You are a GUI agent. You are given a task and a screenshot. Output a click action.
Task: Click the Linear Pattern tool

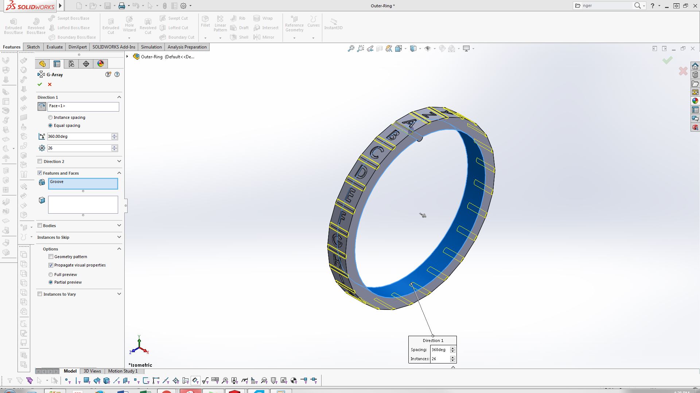tap(220, 23)
